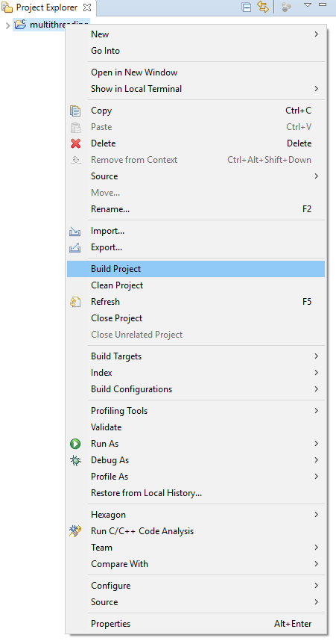Click the Copy icon in context menu

point(75,111)
